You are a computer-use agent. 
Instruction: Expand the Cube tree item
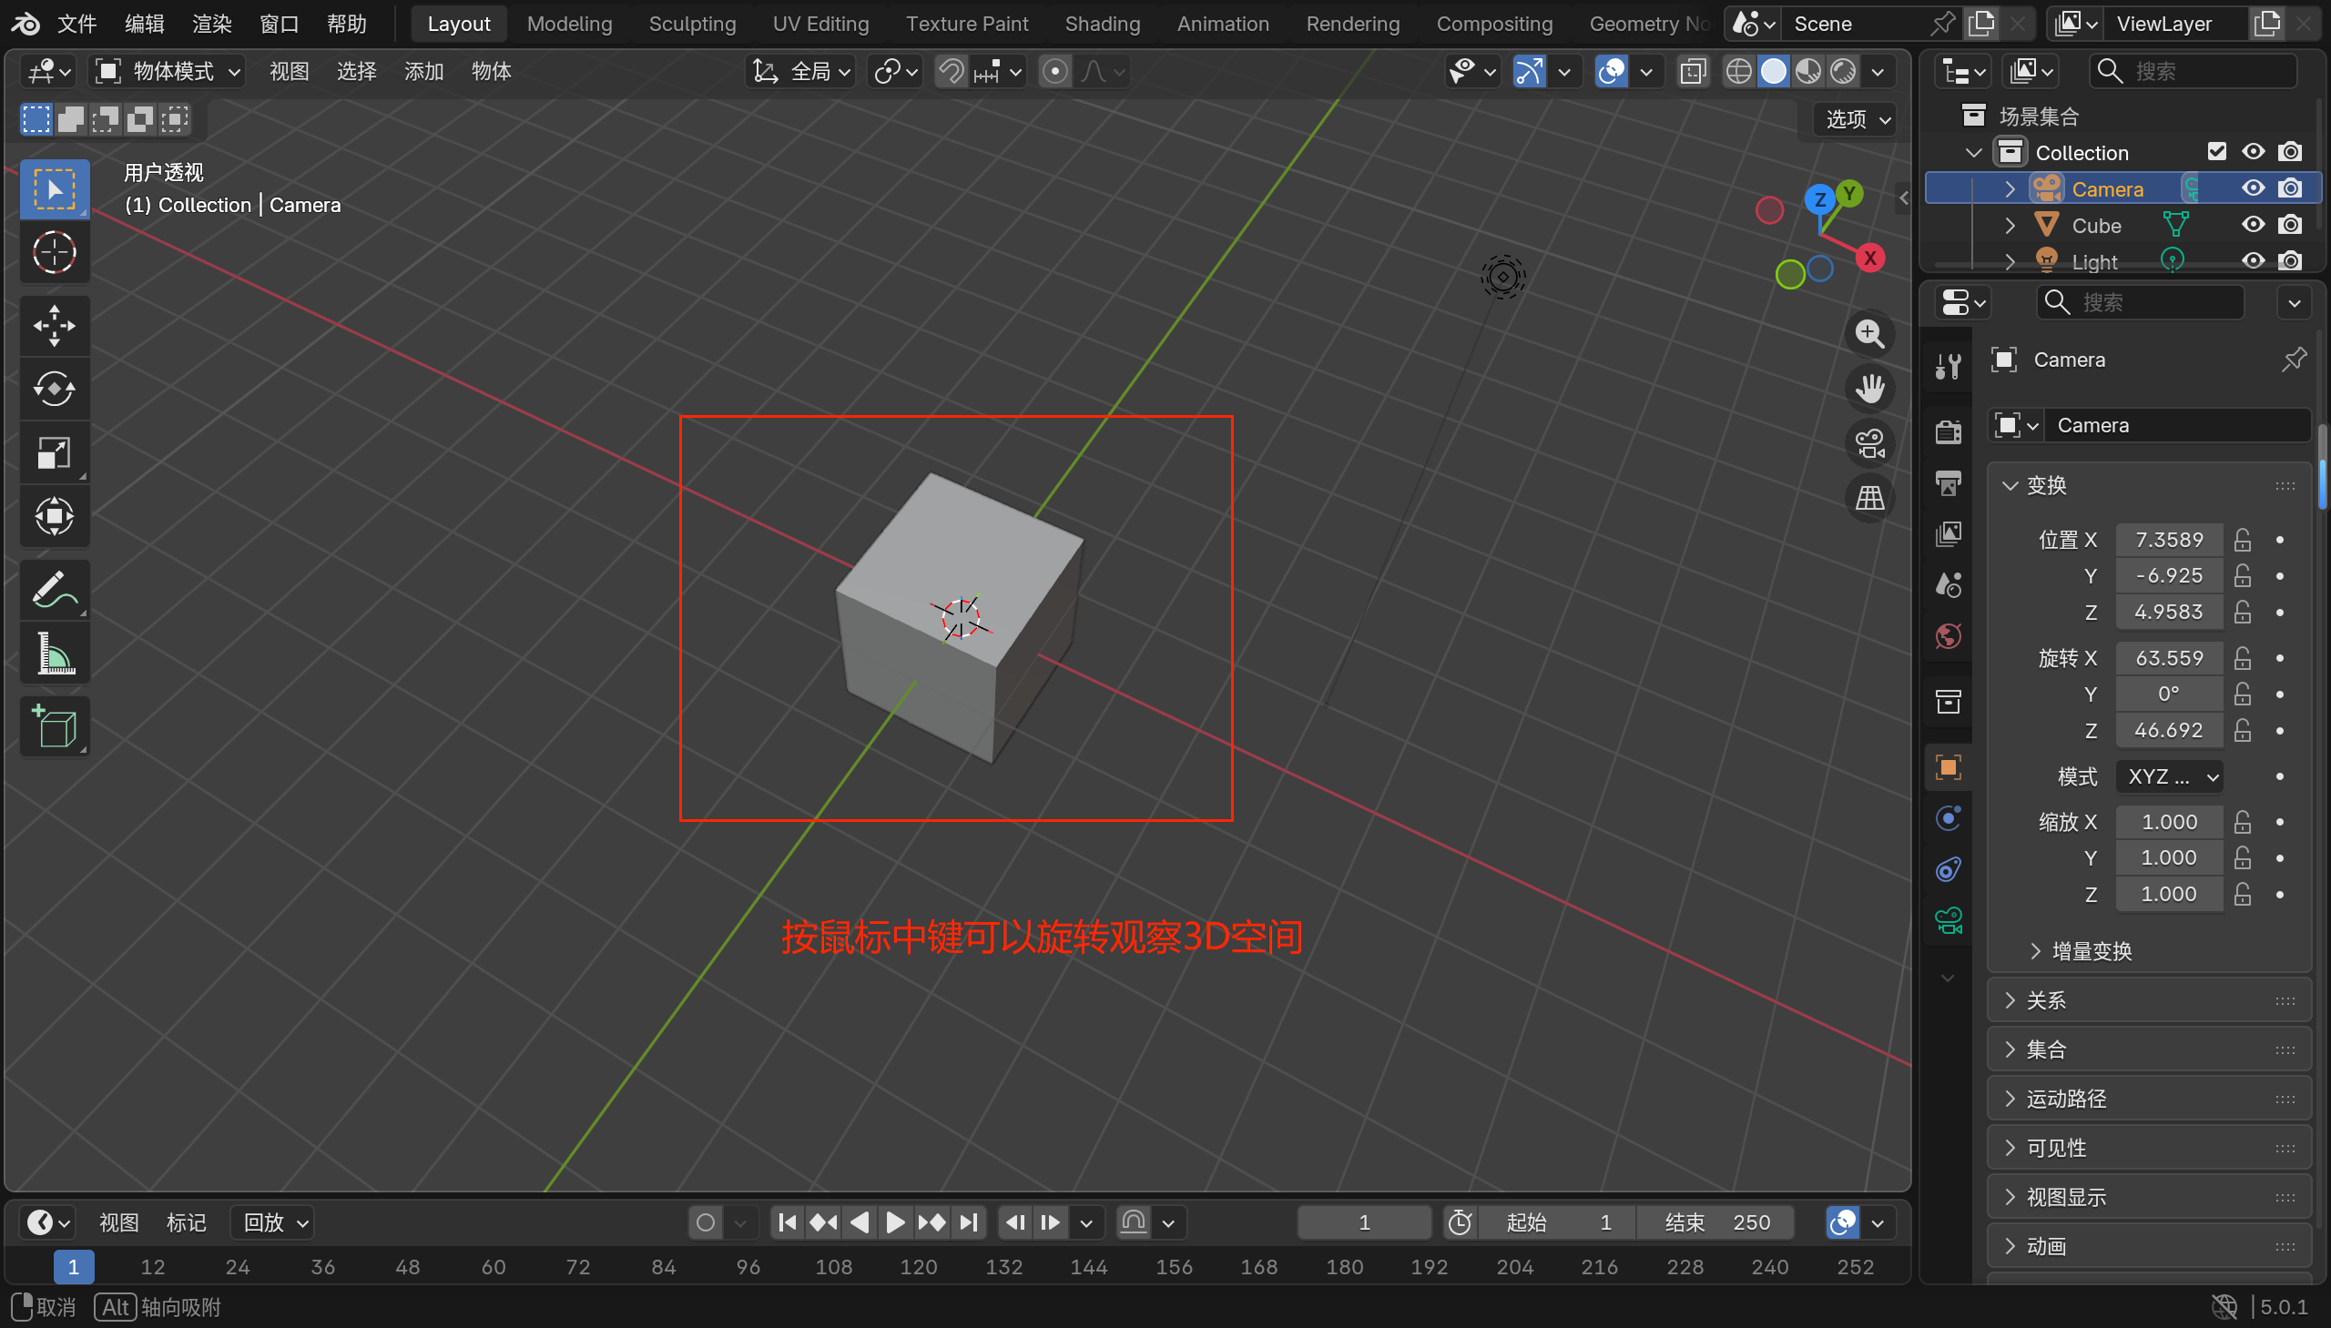tap(2010, 226)
